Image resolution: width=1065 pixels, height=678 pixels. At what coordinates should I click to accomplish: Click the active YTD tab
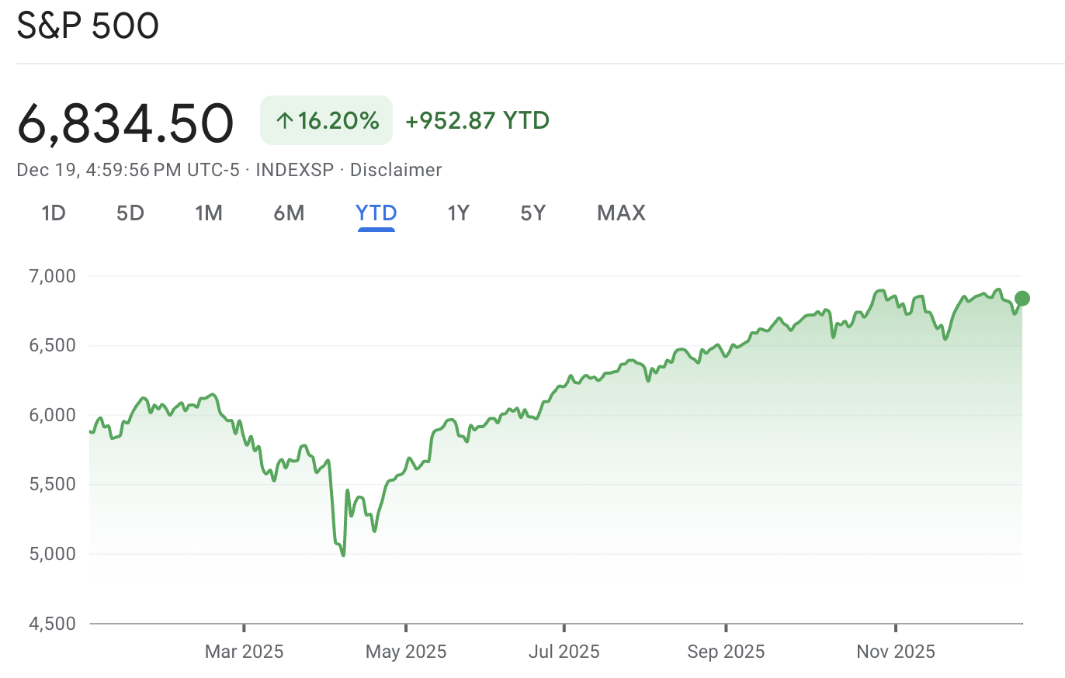coord(376,213)
